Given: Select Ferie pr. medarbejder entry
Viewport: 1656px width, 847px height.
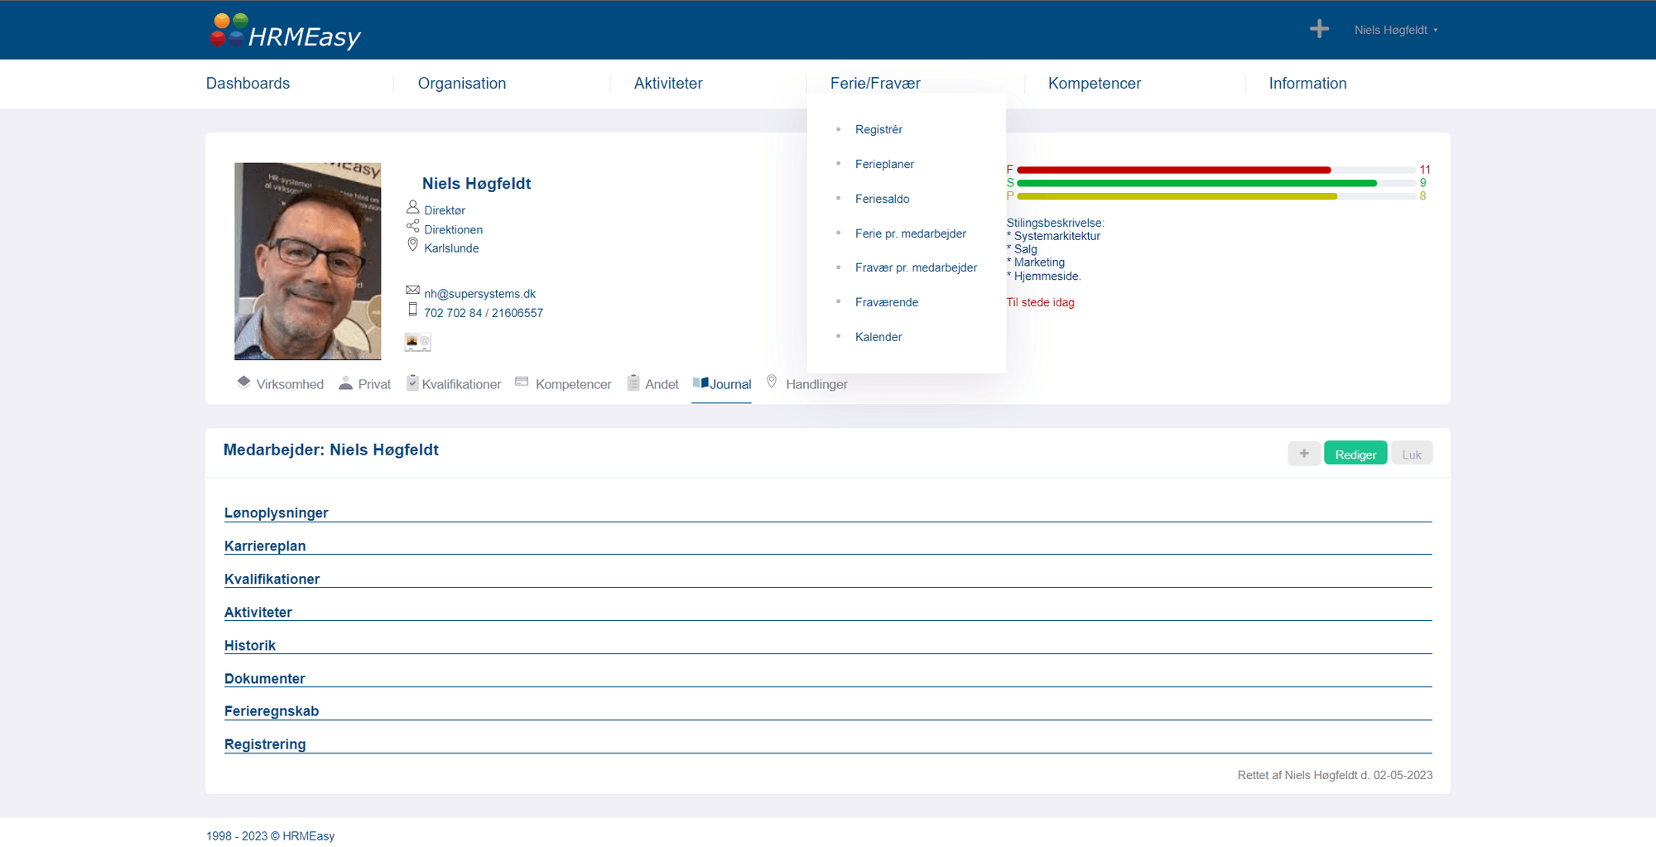Looking at the screenshot, I should [x=910, y=233].
